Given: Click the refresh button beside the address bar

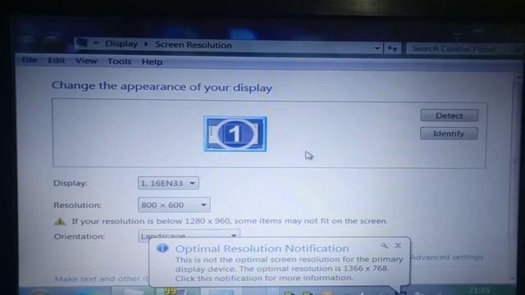Looking at the screenshot, I should 392,49.
